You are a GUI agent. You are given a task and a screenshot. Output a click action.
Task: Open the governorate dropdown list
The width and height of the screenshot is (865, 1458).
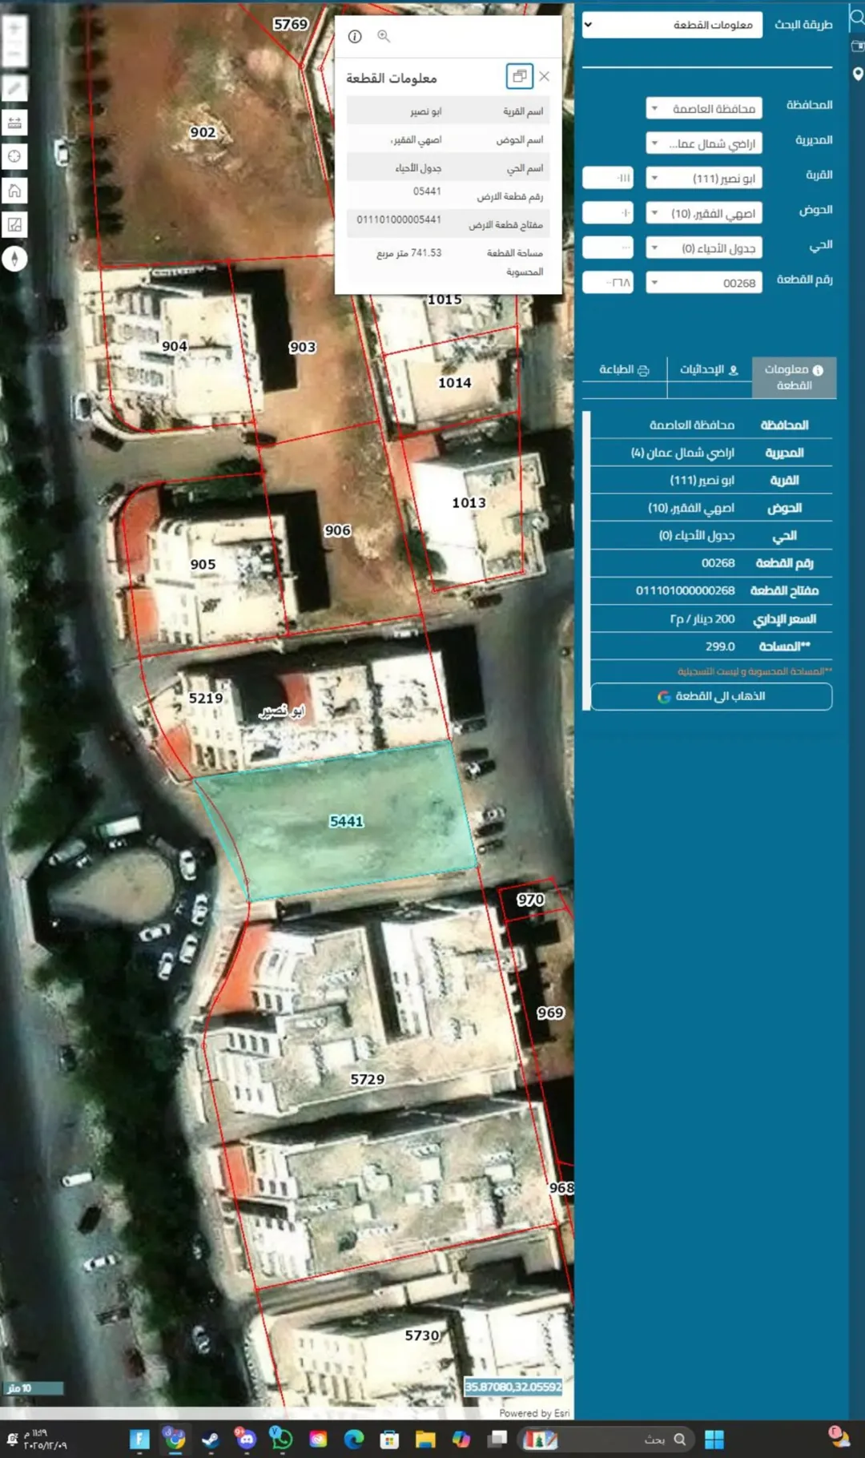[x=704, y=108]
